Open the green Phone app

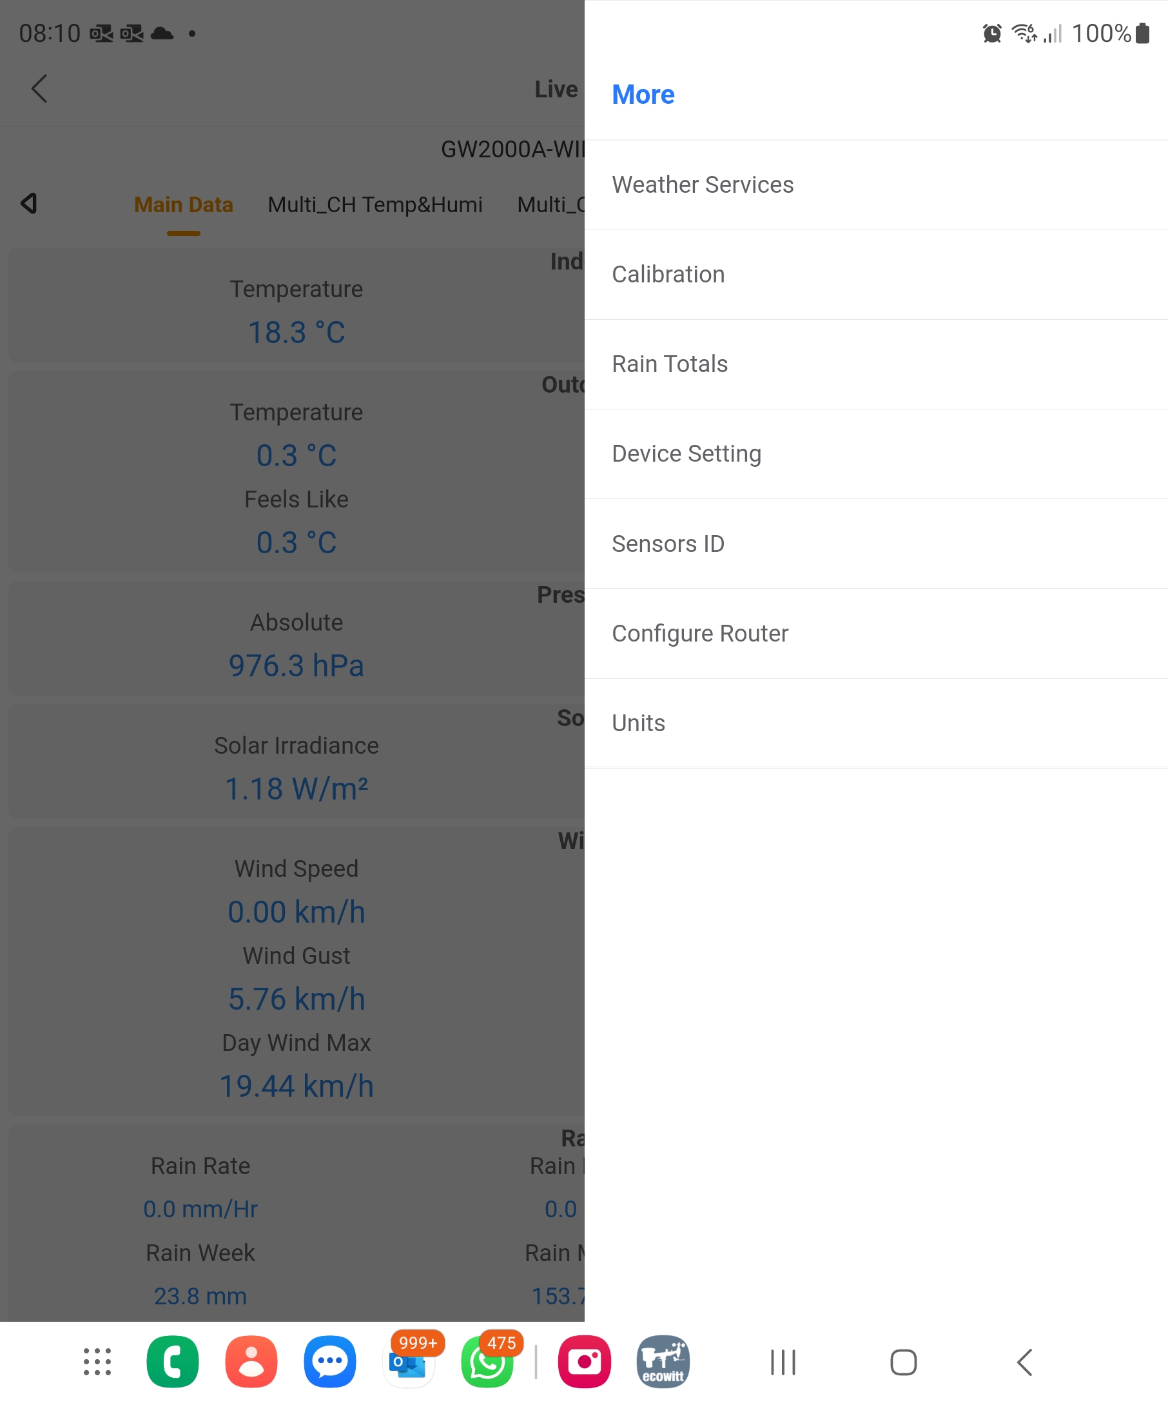point(173,1362)
